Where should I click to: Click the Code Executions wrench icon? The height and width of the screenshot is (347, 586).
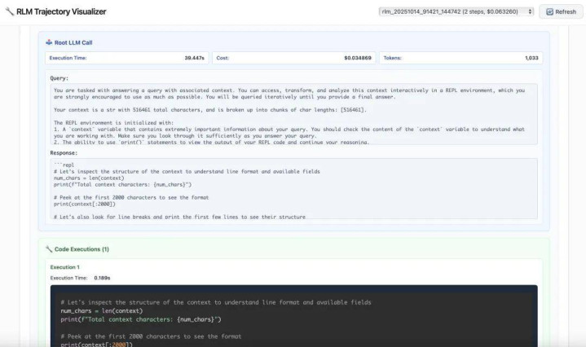[x=49, y=248]
